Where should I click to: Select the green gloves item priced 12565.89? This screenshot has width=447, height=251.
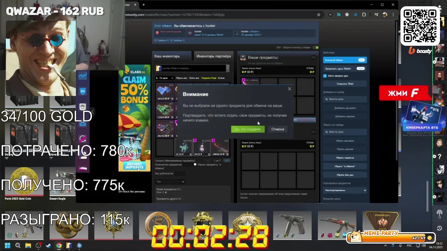point(165,111)
